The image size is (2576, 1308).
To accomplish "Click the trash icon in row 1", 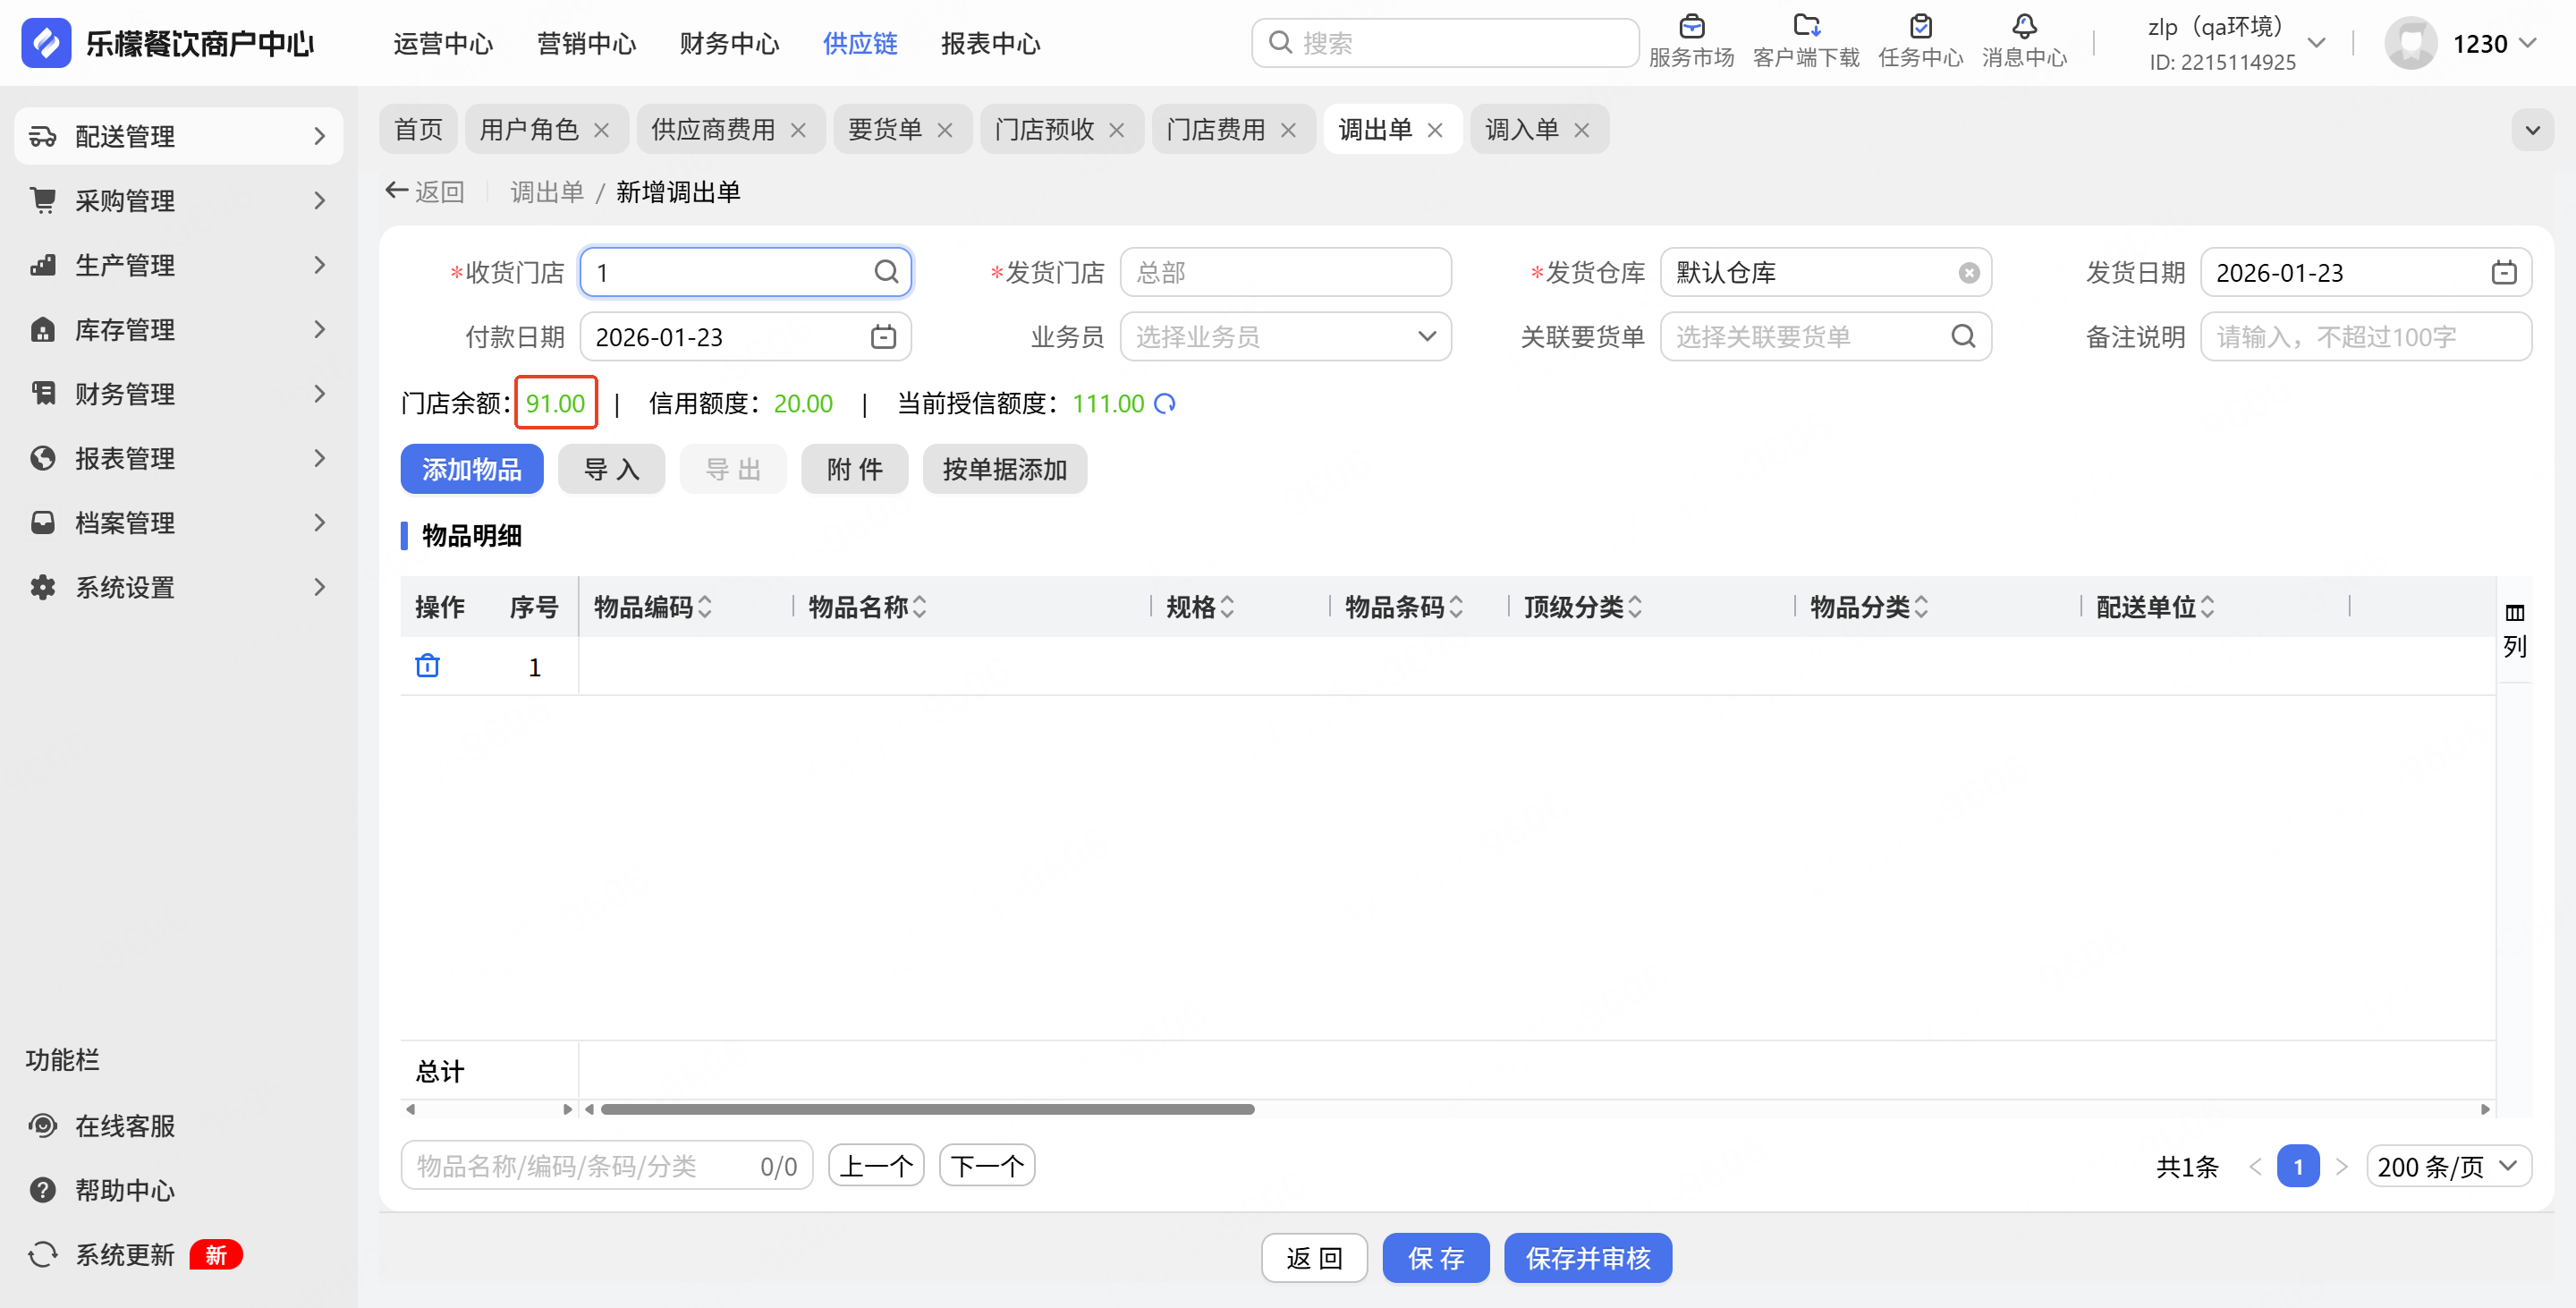I will [427, 665].
